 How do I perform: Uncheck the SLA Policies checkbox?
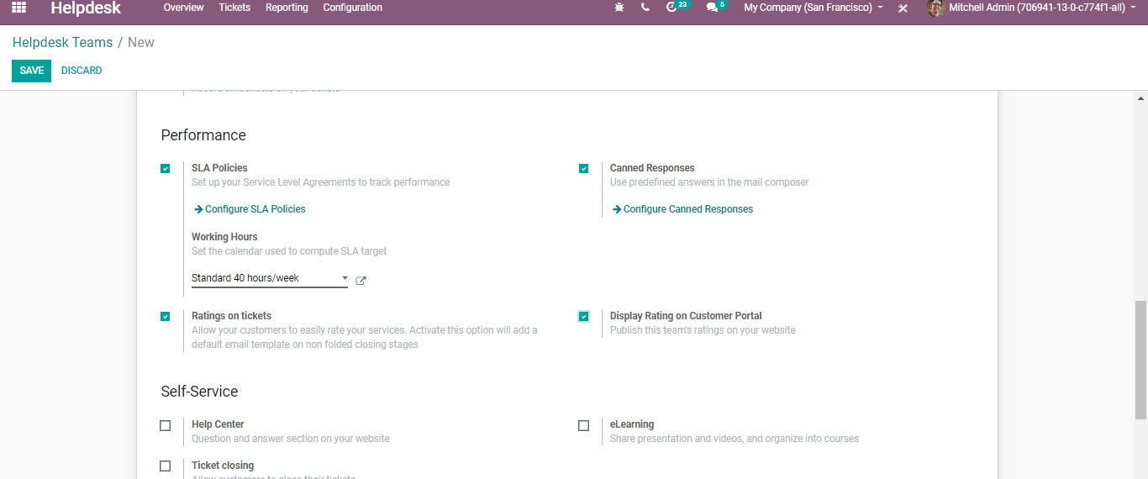pyautogui.click(x=166, y=168)
